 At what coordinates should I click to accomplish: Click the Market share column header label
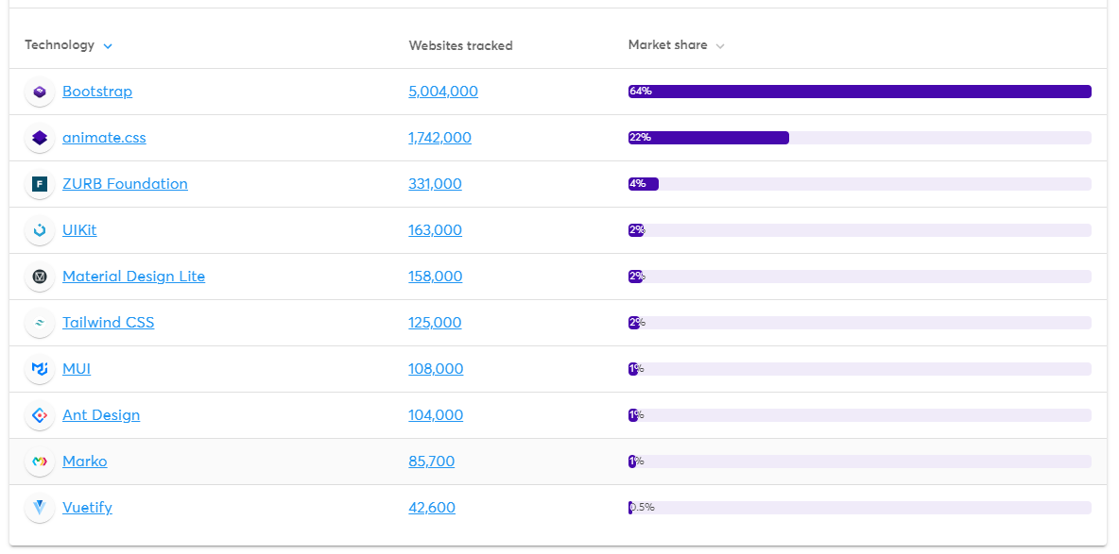[668, 45]
